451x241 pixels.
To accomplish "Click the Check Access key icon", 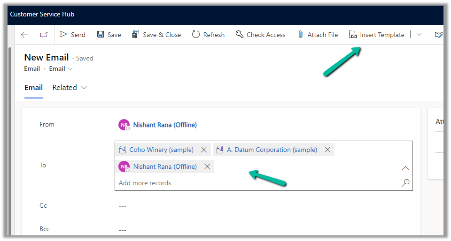I will [x=239, y=34].
